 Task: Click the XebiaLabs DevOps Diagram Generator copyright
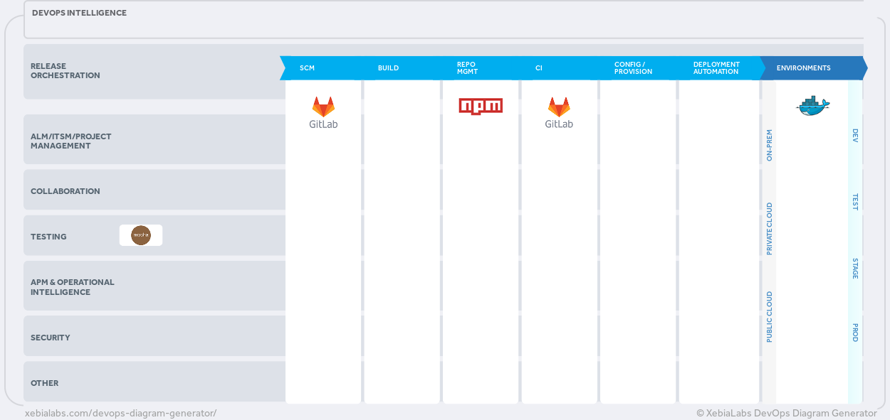pos(787,413)
